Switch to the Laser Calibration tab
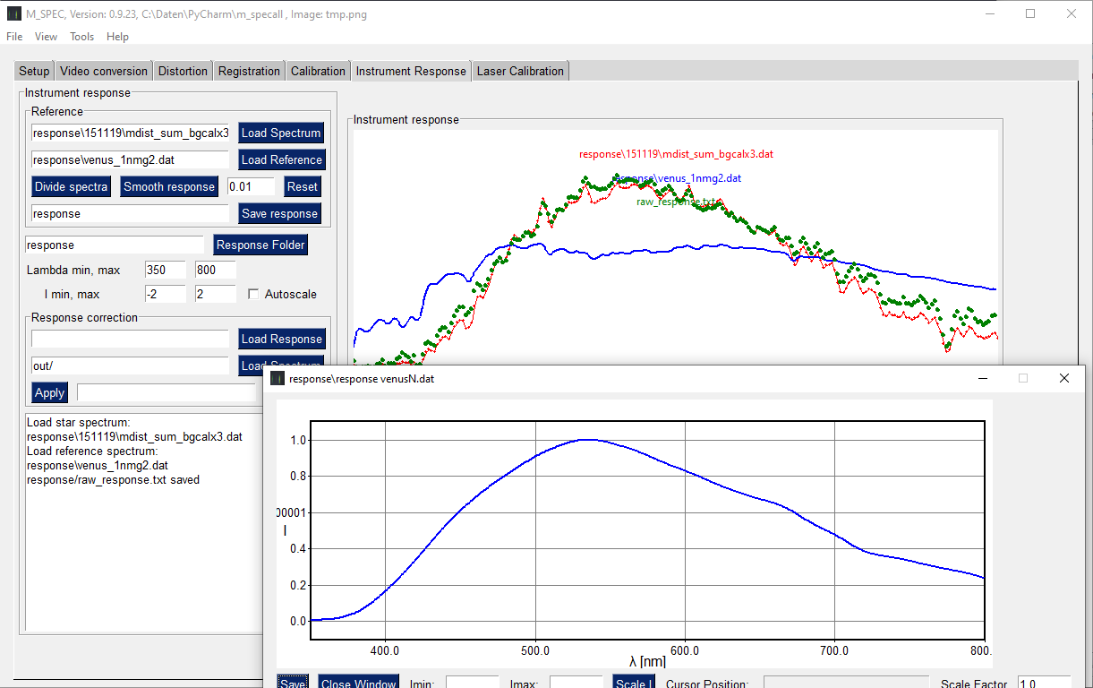The height and width of the screenshot is (688, 1093). (520, 71)
